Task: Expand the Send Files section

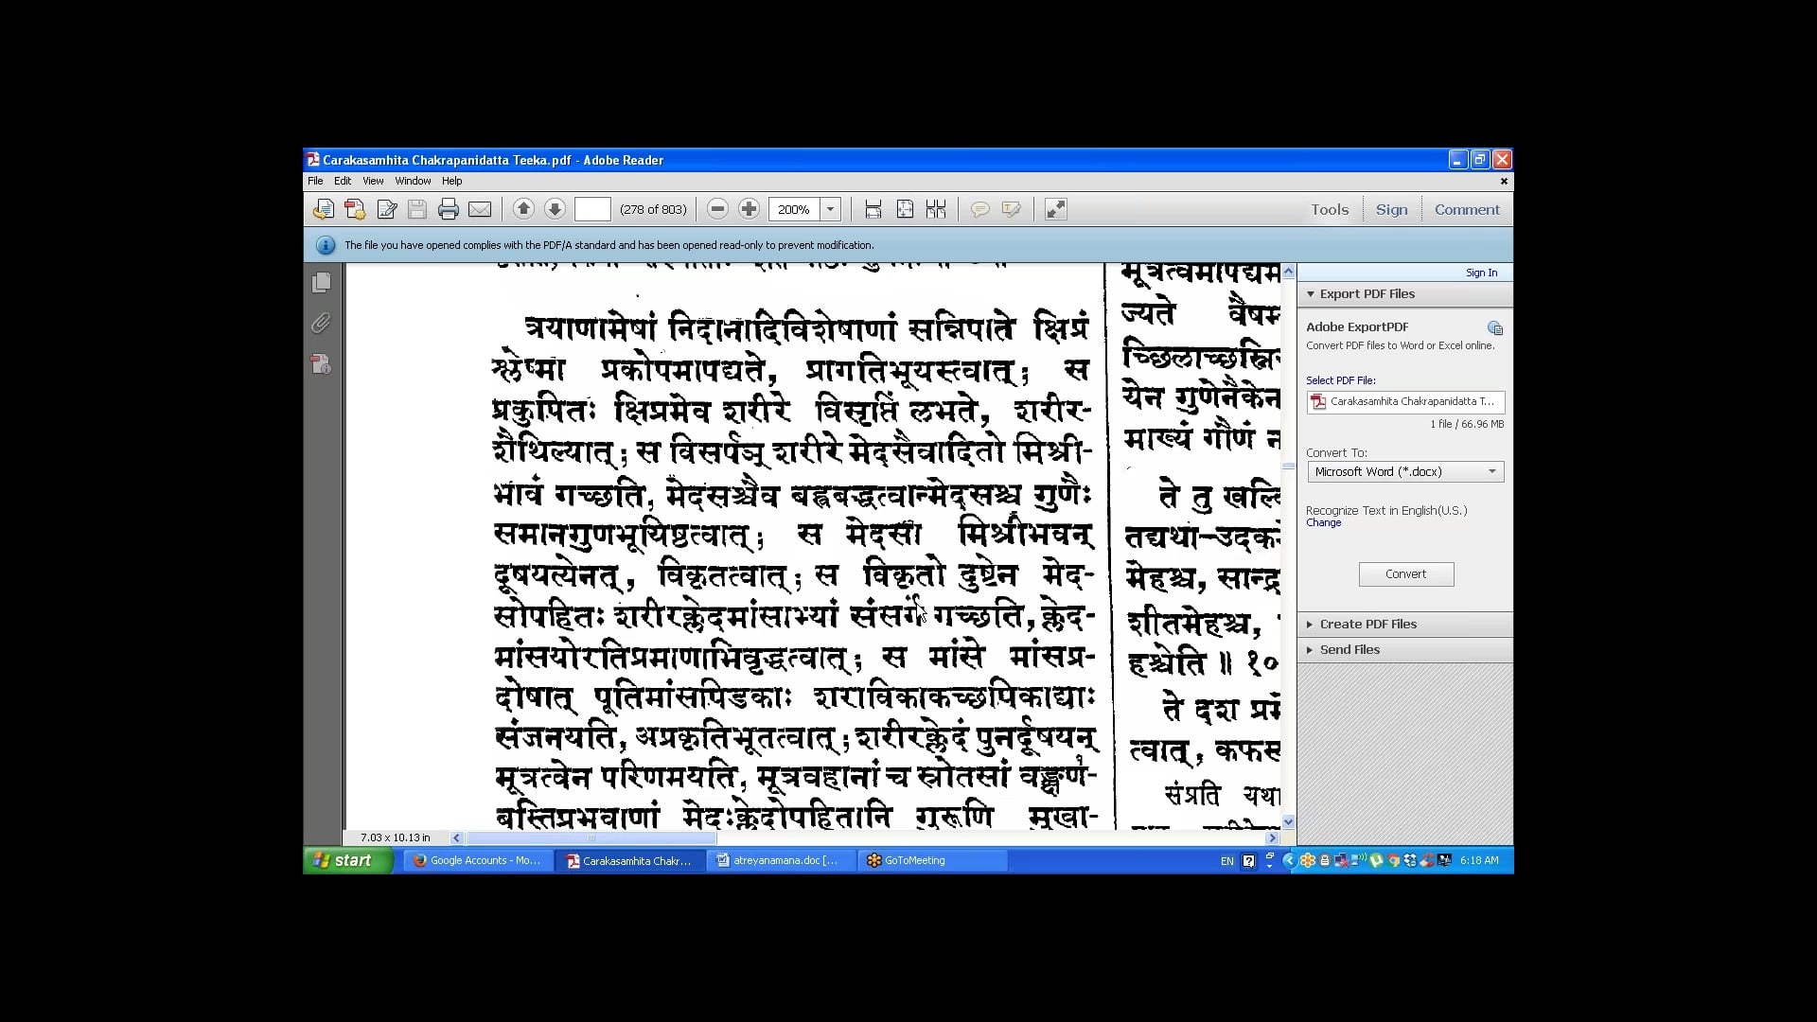Action: click(1350, 650)
